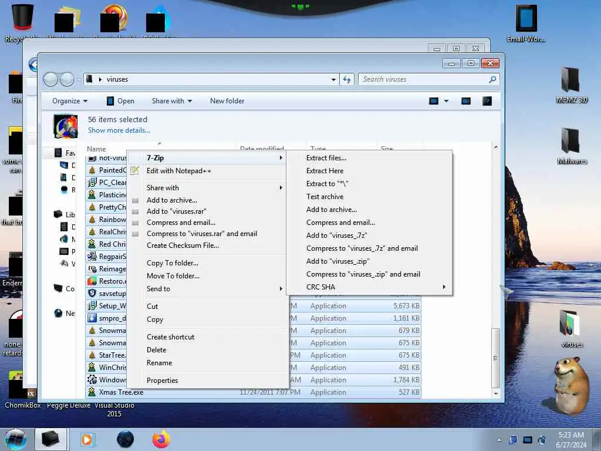Image resolution: width=601 pixels, height=451 pixels.
Task: Click the scroll down arrow in file list
Action: point(495,393)
